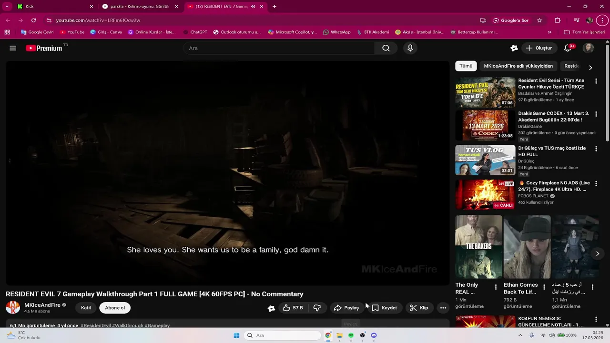Open the DrakinGame CODEX video thumbnail
610x343 pixels.
(x=485, y=125)
